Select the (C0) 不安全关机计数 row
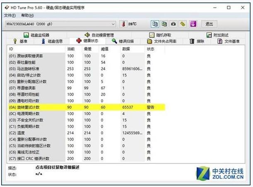 (x=86, y=120)
